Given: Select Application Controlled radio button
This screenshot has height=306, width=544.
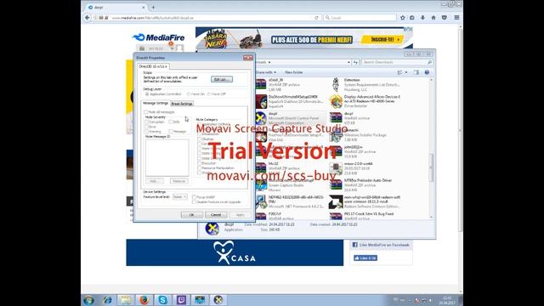Looking at the screenshot, I should (147, 94).
